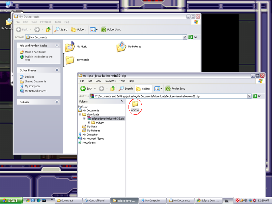
Task: Select Recycle Bin in the folder tree
Action: (89, 143)
